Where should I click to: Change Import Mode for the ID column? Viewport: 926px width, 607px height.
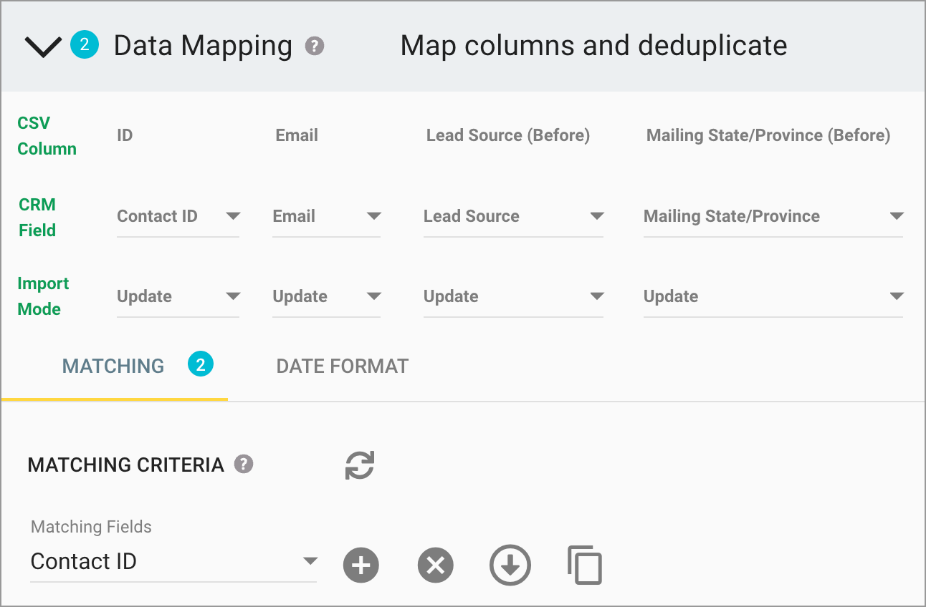coord(232,296)
